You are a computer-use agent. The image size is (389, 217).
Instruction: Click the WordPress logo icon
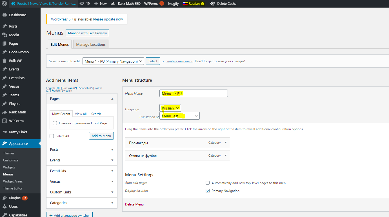(x=5, y=4)
